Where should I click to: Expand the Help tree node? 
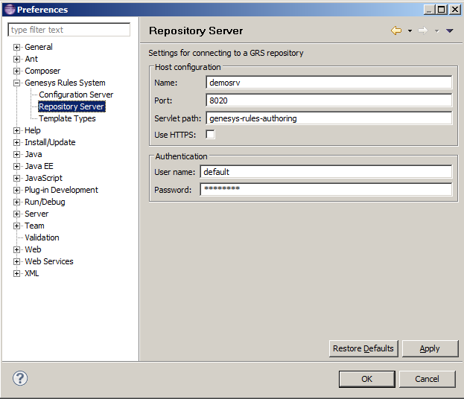tap(17, 130)
